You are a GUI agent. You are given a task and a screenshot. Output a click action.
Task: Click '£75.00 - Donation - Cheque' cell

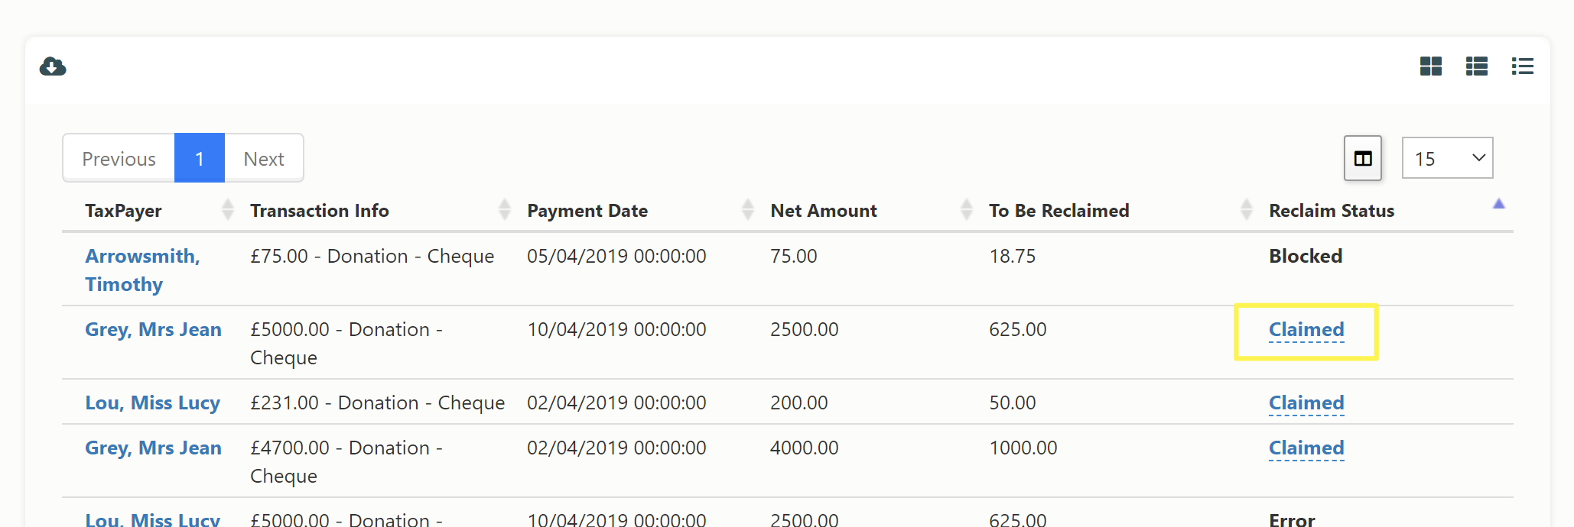[x=372, y=257]
